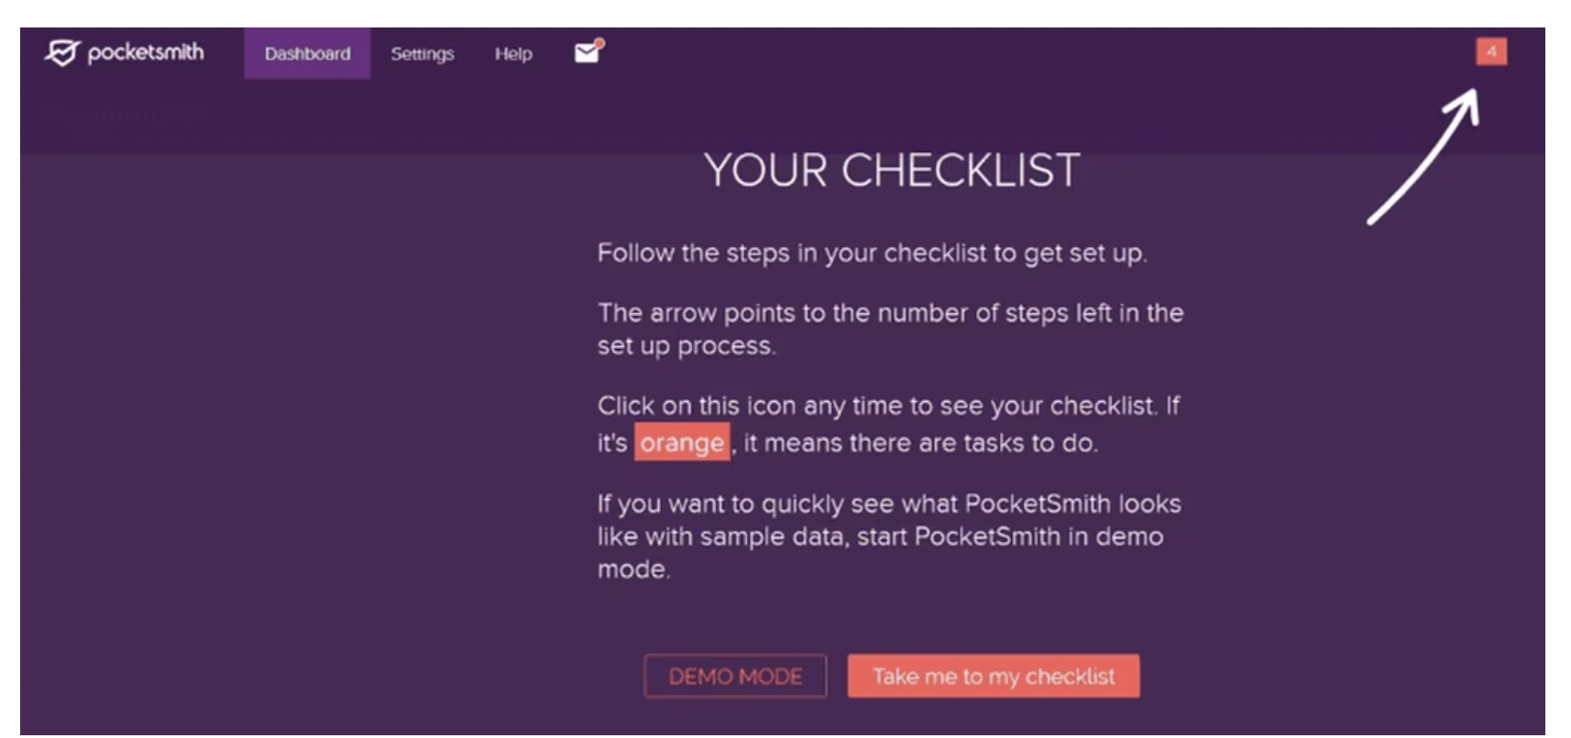Click the 'The arrow points to' paragraph

[890, 329]
